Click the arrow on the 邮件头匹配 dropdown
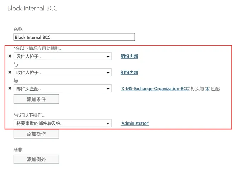243x170 pixels. [108, 88]
